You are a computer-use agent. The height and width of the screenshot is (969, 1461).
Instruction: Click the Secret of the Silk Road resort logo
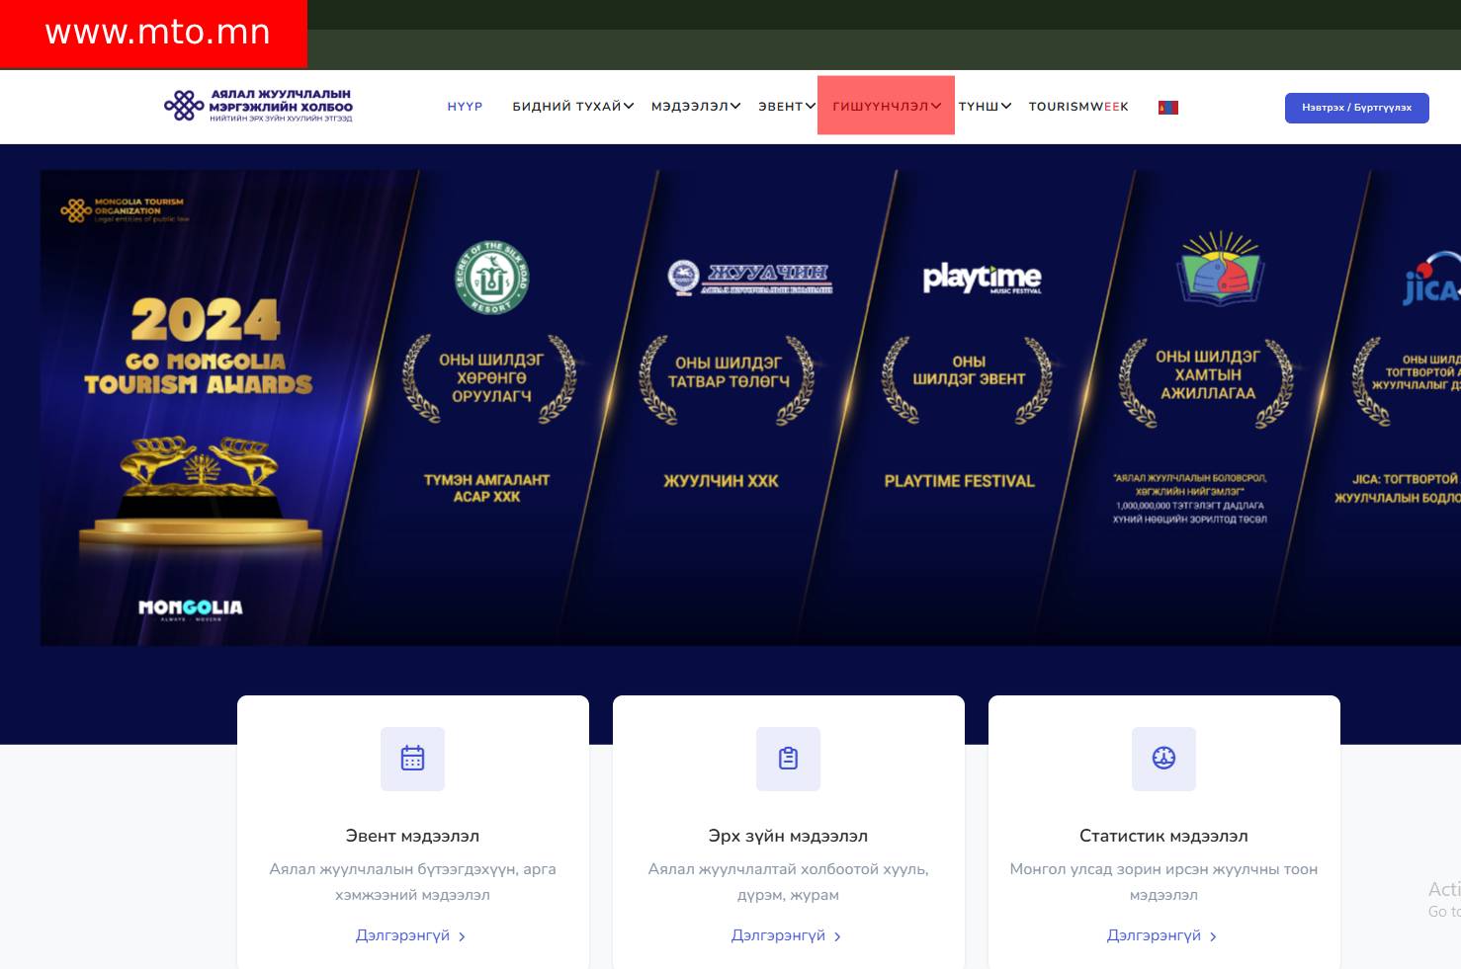[491, 278]
